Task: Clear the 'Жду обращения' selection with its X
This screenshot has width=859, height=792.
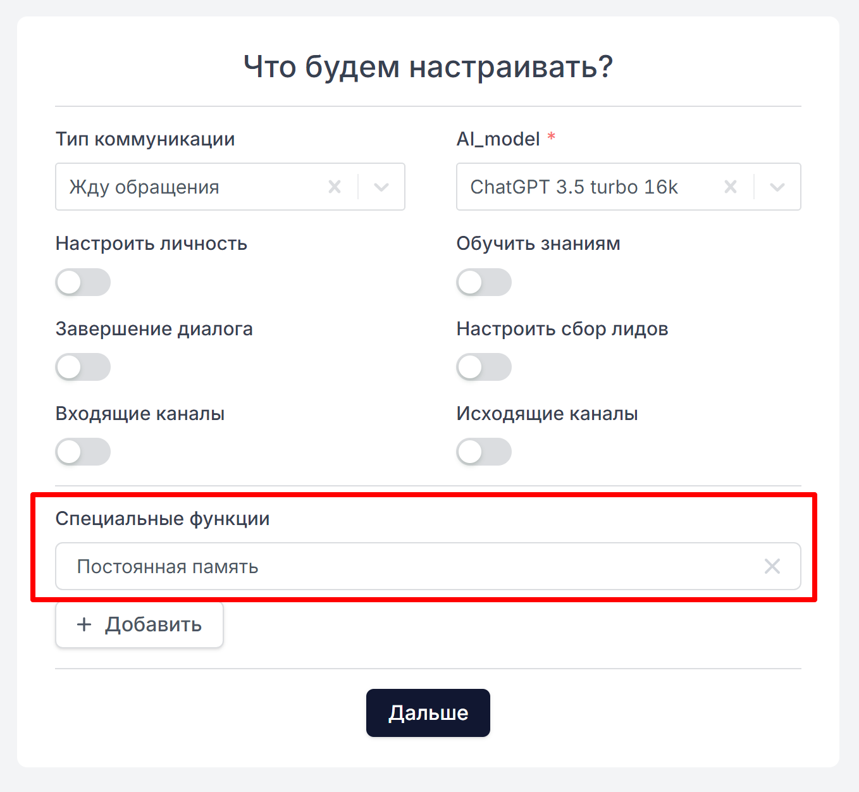Action: 335,187
